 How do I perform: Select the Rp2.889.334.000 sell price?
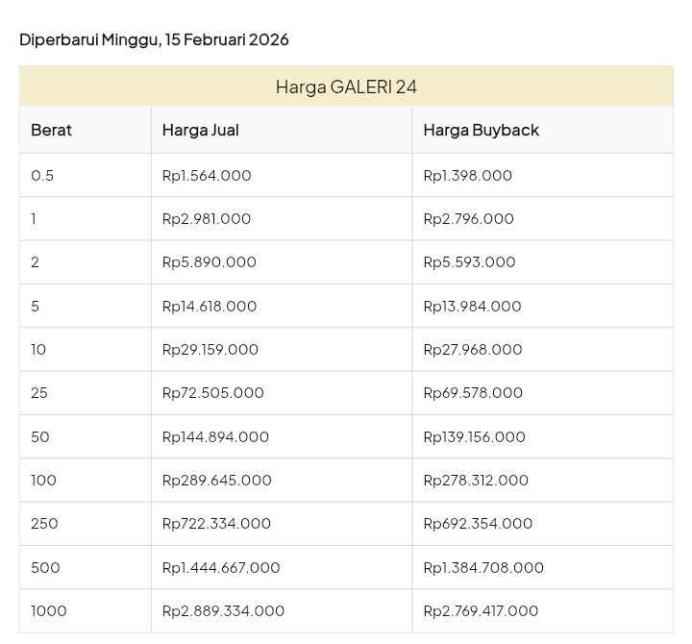tap(223, 610)
